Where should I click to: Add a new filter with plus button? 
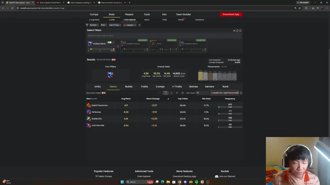(x=139, y=25)
